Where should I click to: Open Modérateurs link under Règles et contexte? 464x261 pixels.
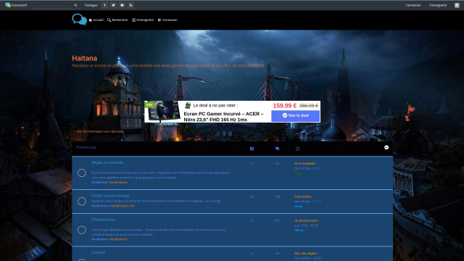point(118,182)
